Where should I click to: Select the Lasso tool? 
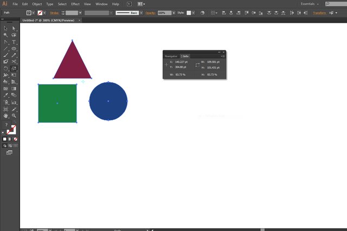point(14,35)
